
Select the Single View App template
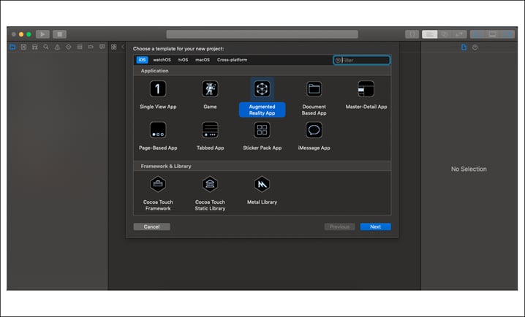158,95
